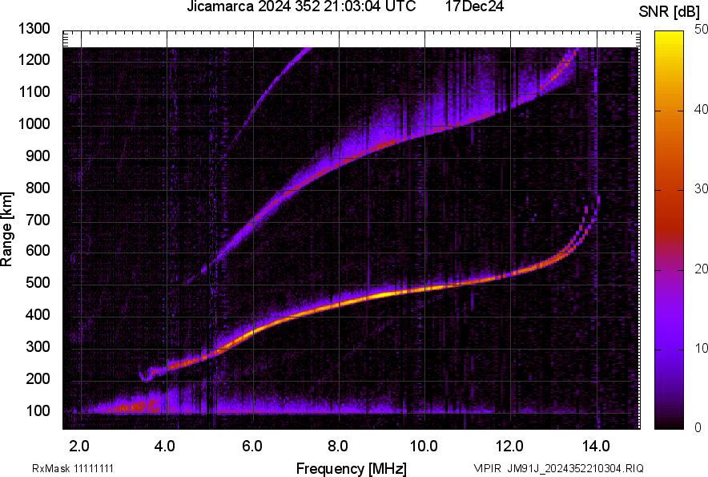Click the frequency tick label "8.0"
Screen dimensions: 708x477
(x=338, y=447)
